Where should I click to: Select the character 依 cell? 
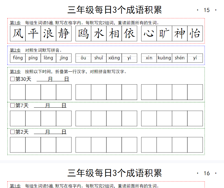click(x=129, y=33)
